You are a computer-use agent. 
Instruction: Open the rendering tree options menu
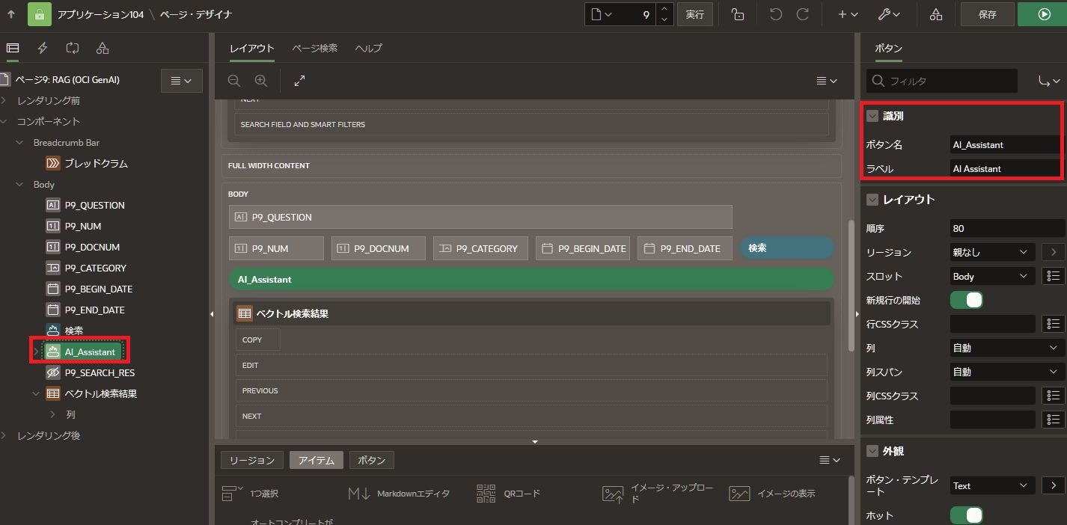[182, 81]
